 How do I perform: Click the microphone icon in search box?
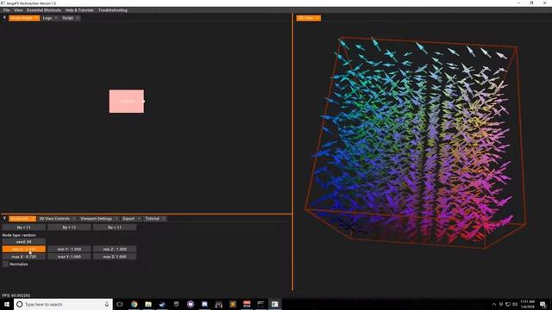coord(107,304)
